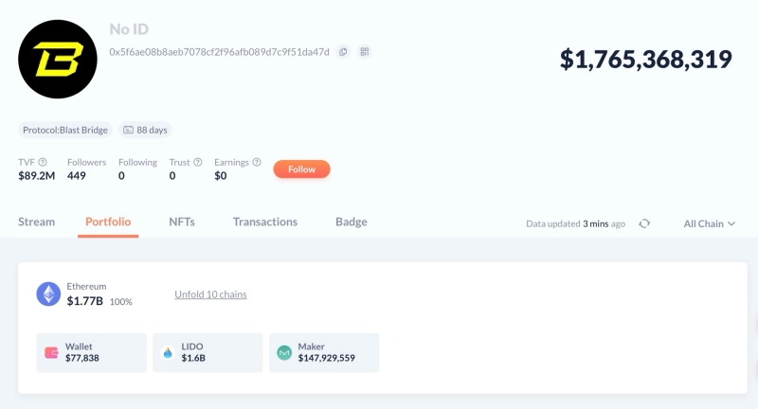Open the All Chain dropdown
This screenshot has width=758, height=409.
coord(709,223)
